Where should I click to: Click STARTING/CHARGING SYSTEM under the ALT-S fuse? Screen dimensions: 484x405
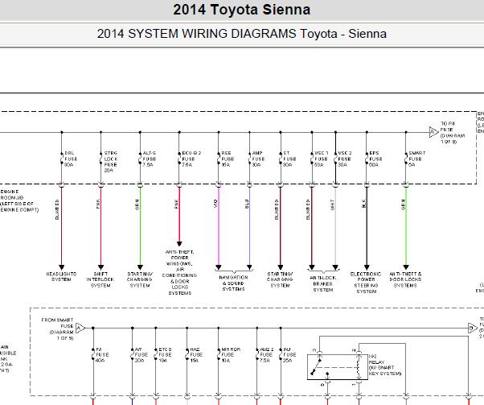[140, 279]
